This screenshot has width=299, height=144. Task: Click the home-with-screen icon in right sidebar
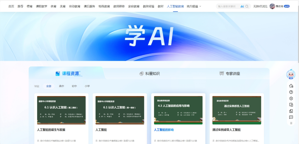291,86
